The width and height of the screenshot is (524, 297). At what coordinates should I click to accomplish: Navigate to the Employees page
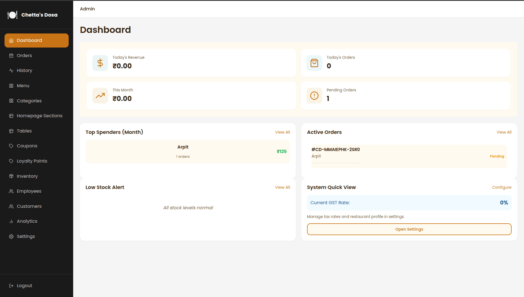(29, 191)
